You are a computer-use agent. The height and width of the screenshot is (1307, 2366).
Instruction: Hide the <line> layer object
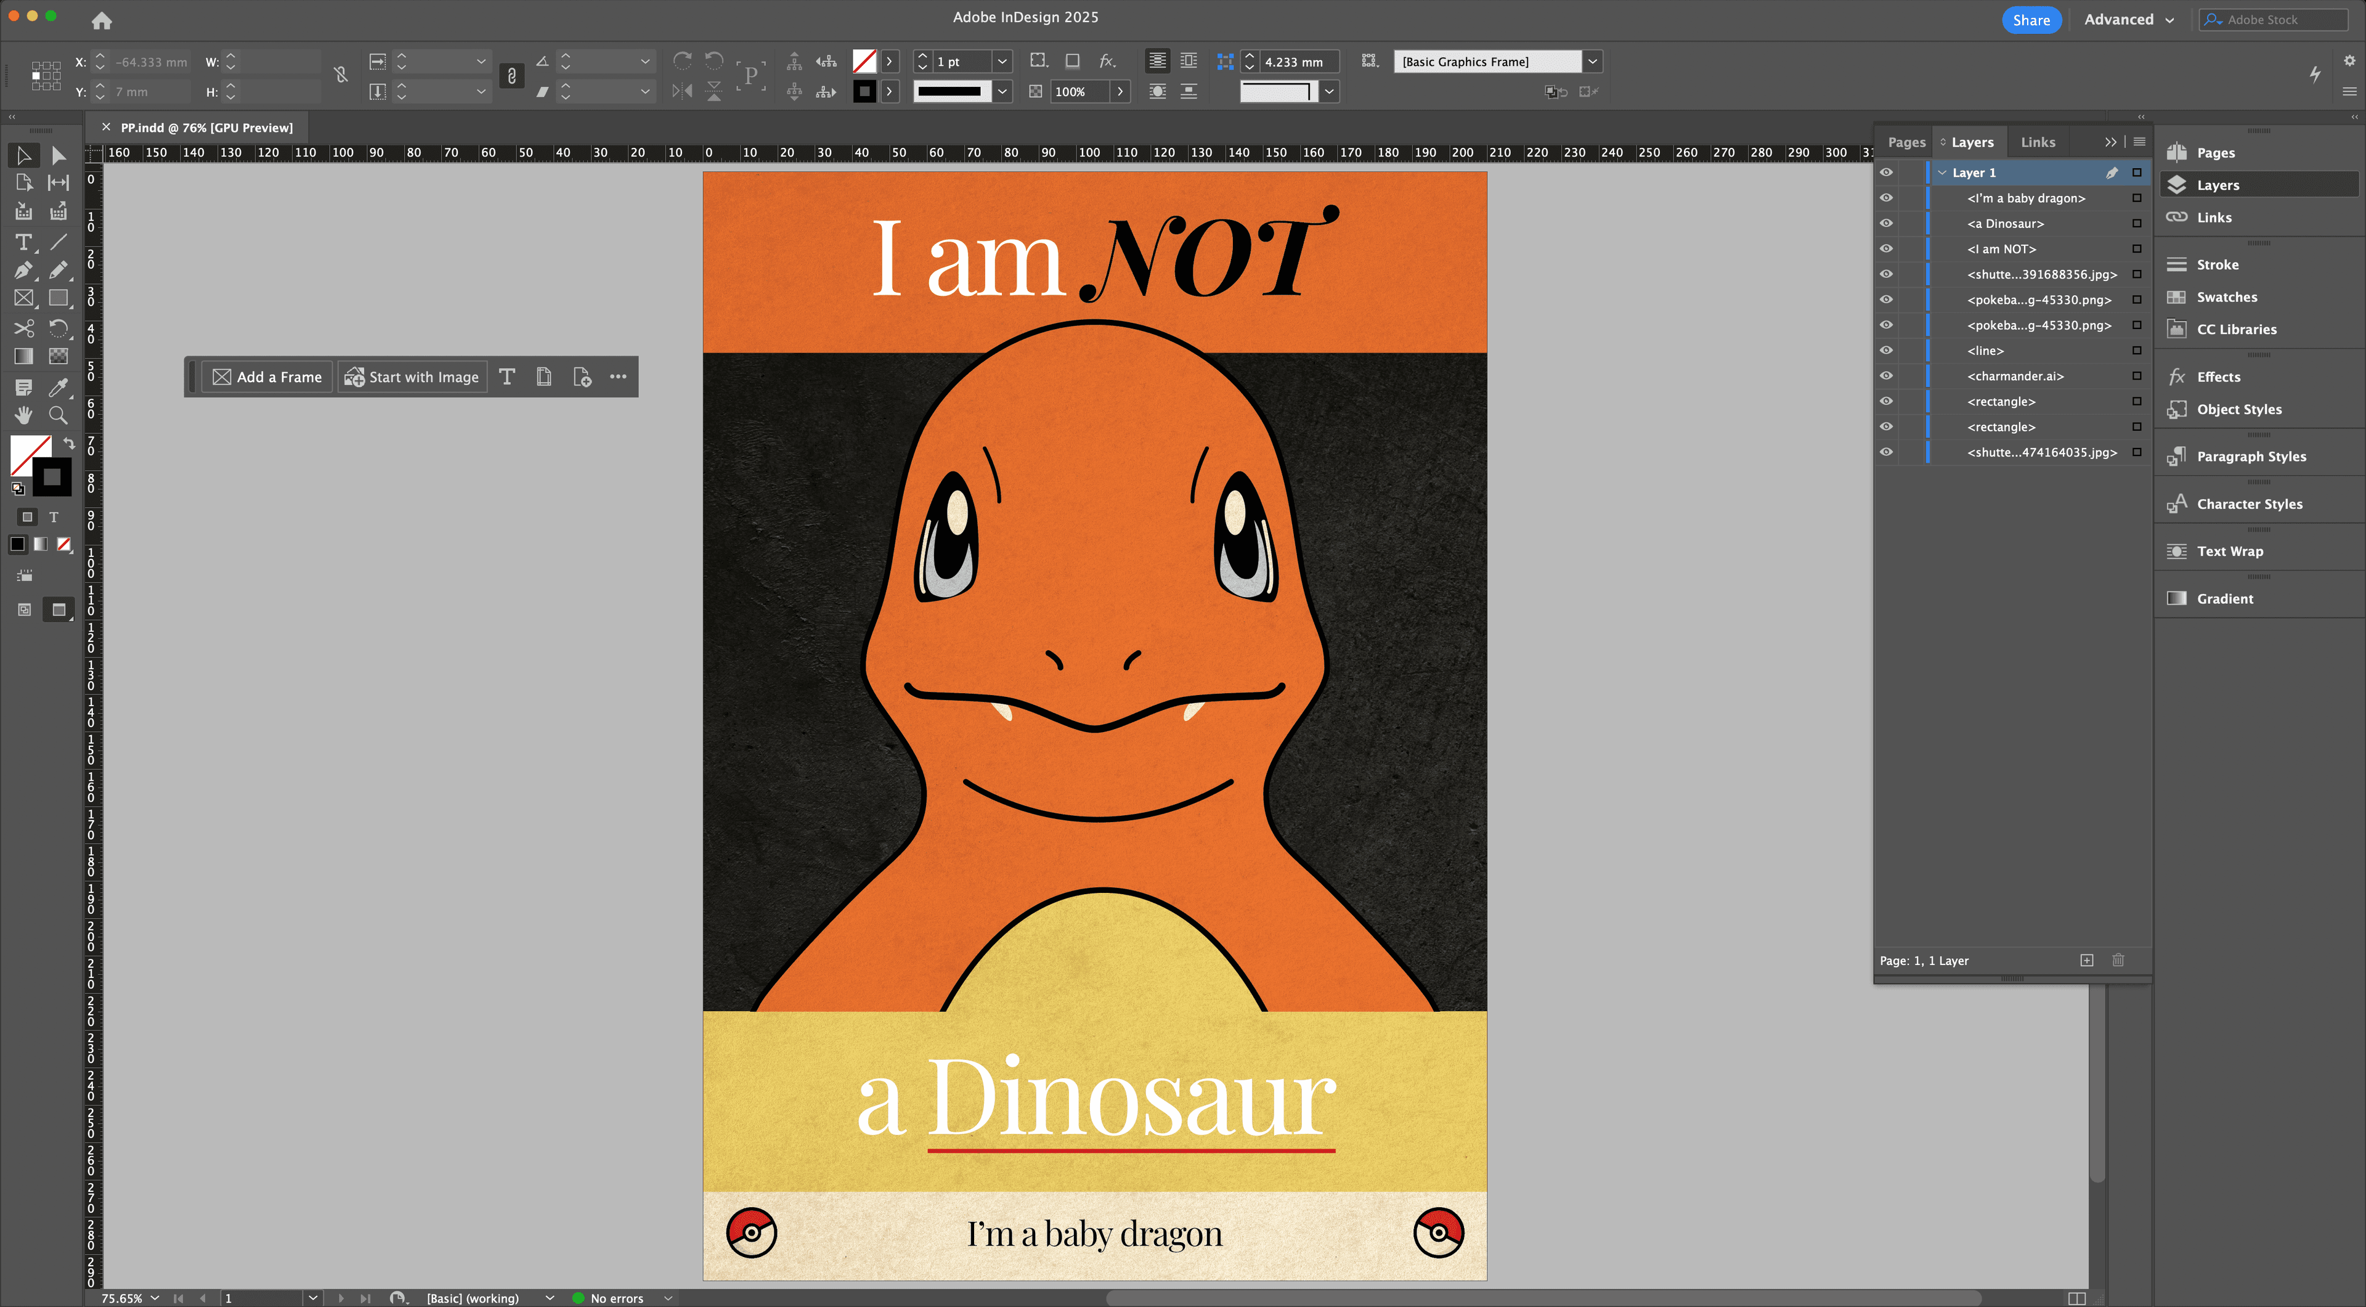[1885, 350]
